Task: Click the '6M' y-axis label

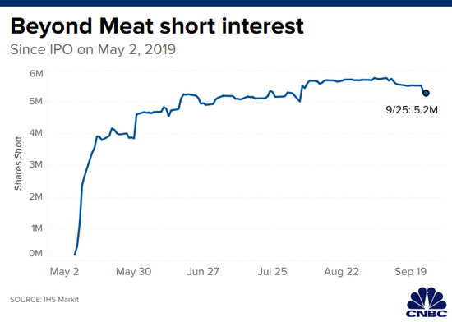Action: [36, 73]
